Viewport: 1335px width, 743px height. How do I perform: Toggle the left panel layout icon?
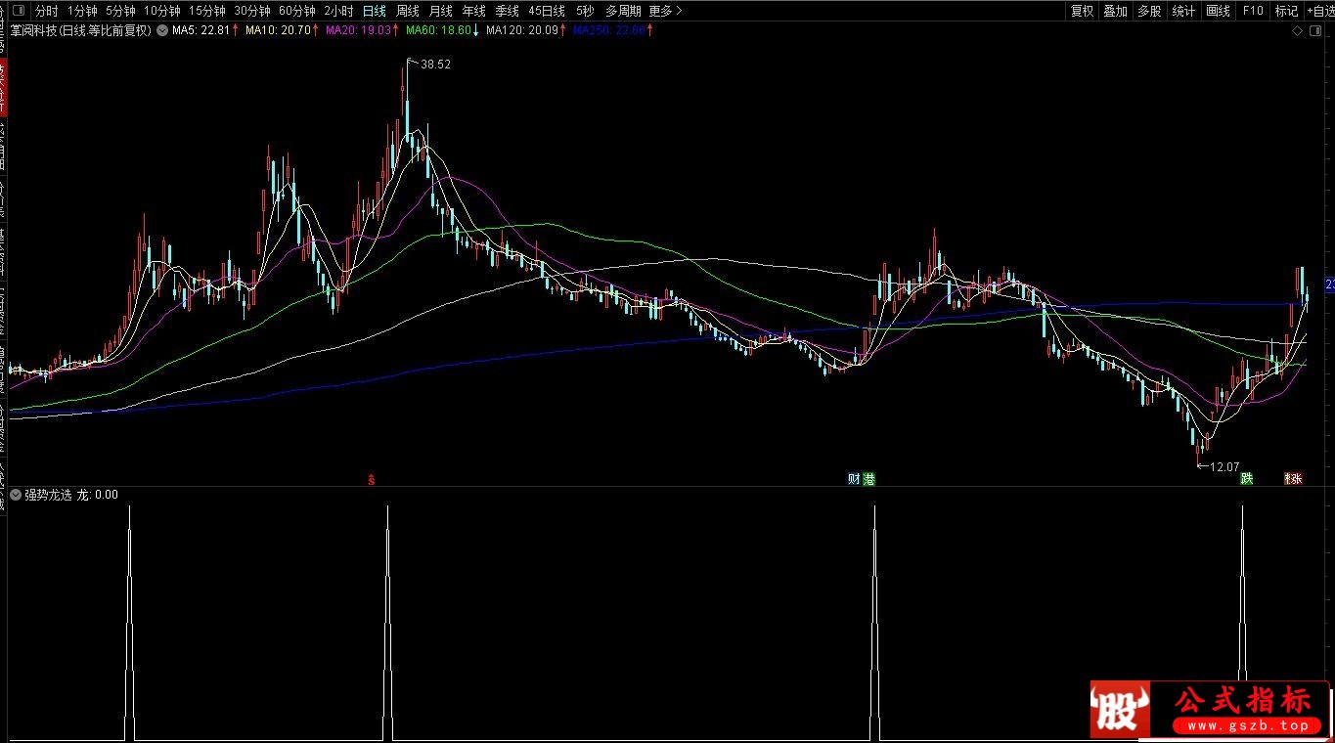pyautogui.click(x=19, y=11)
